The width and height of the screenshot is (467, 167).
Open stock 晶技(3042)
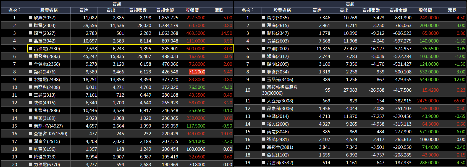[x=44, y=41]
